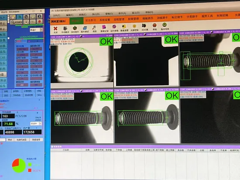Select the 多相机 tab in left window

tap(16, 91)
